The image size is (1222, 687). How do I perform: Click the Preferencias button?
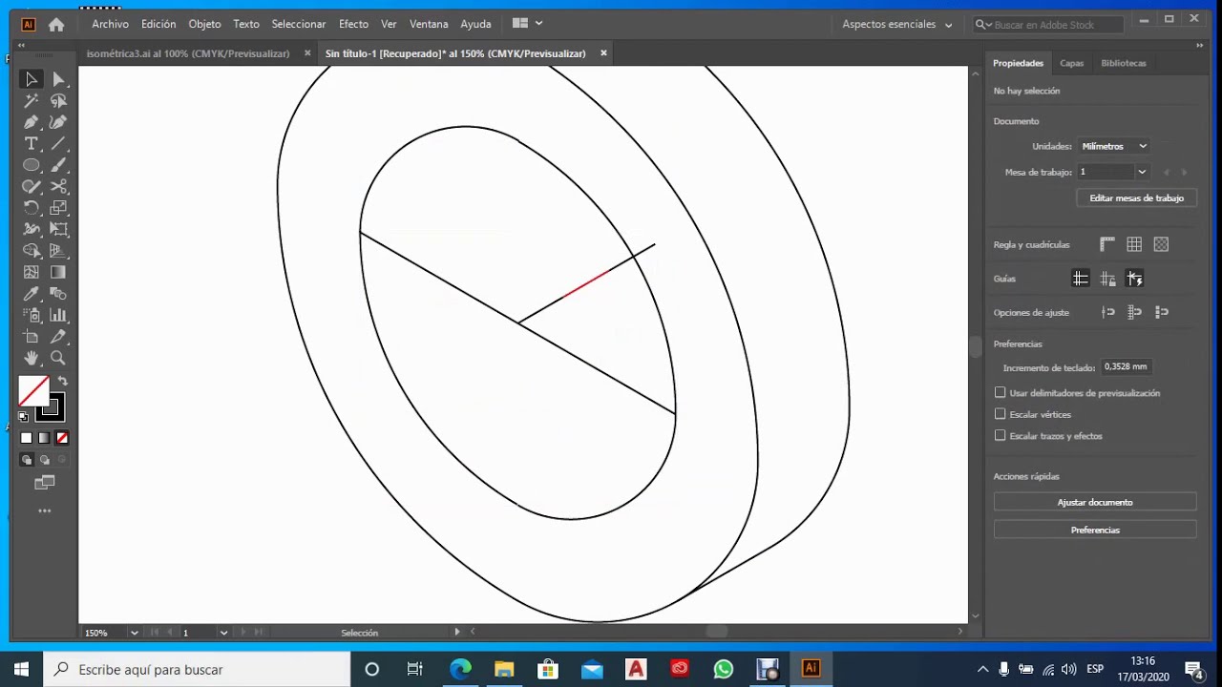coord(1095,531)
